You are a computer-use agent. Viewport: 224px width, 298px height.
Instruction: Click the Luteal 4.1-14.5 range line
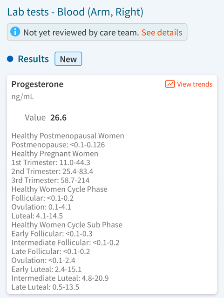(x=37, y=216)
